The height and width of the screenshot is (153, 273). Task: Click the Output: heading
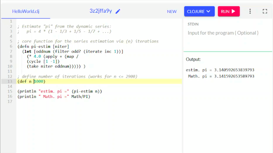[193, 59]
